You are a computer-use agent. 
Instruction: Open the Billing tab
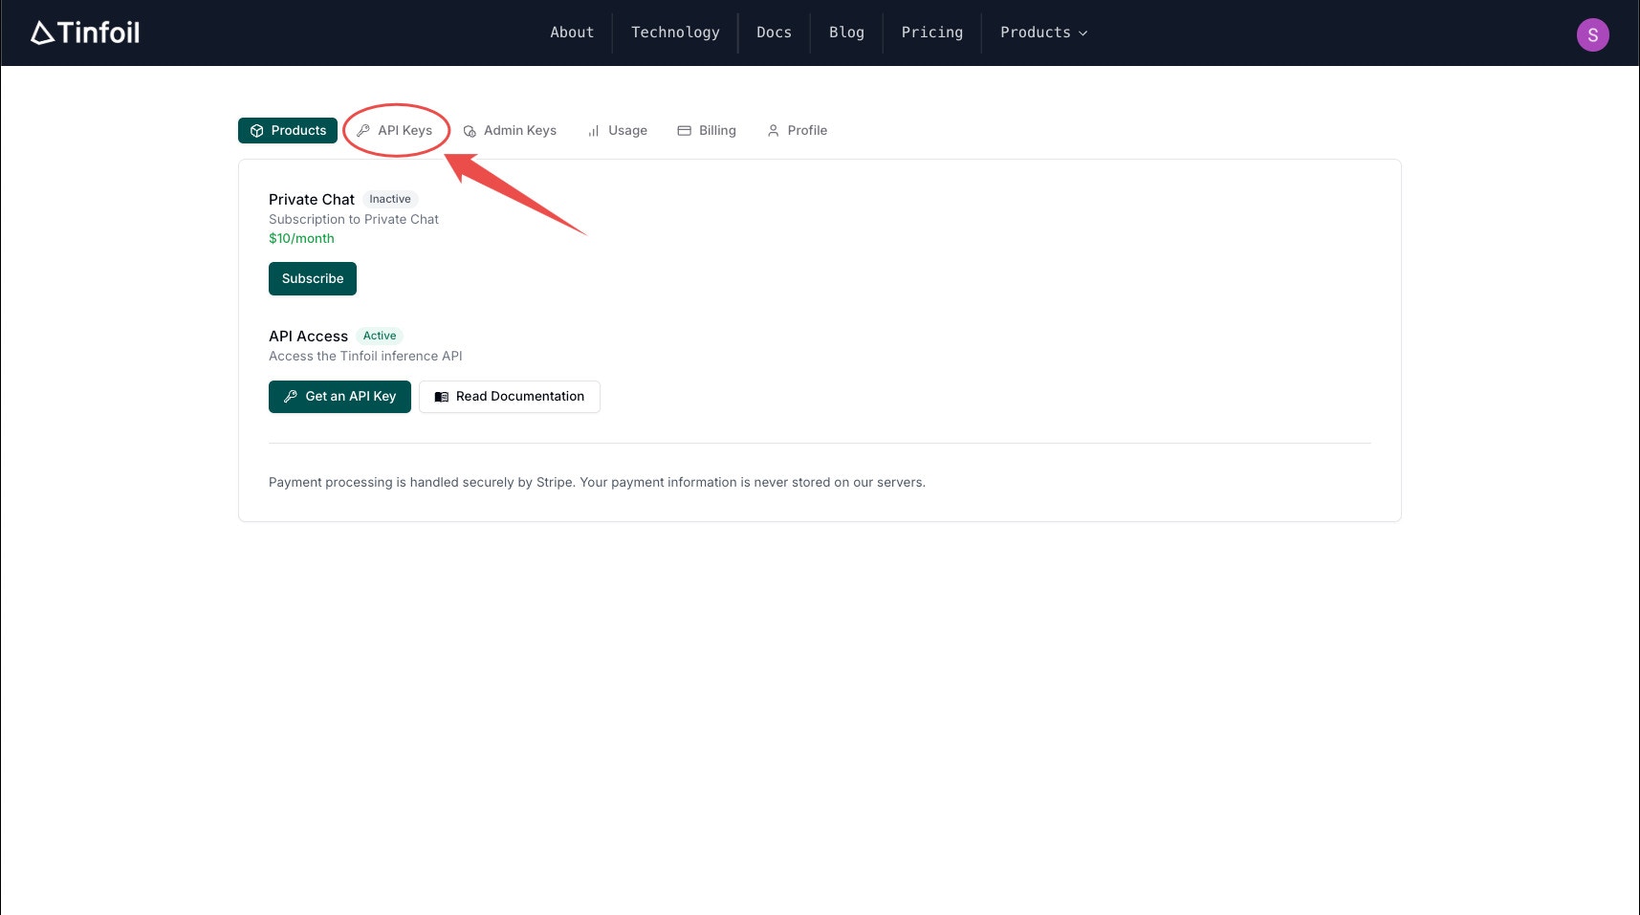click(707, 130)
